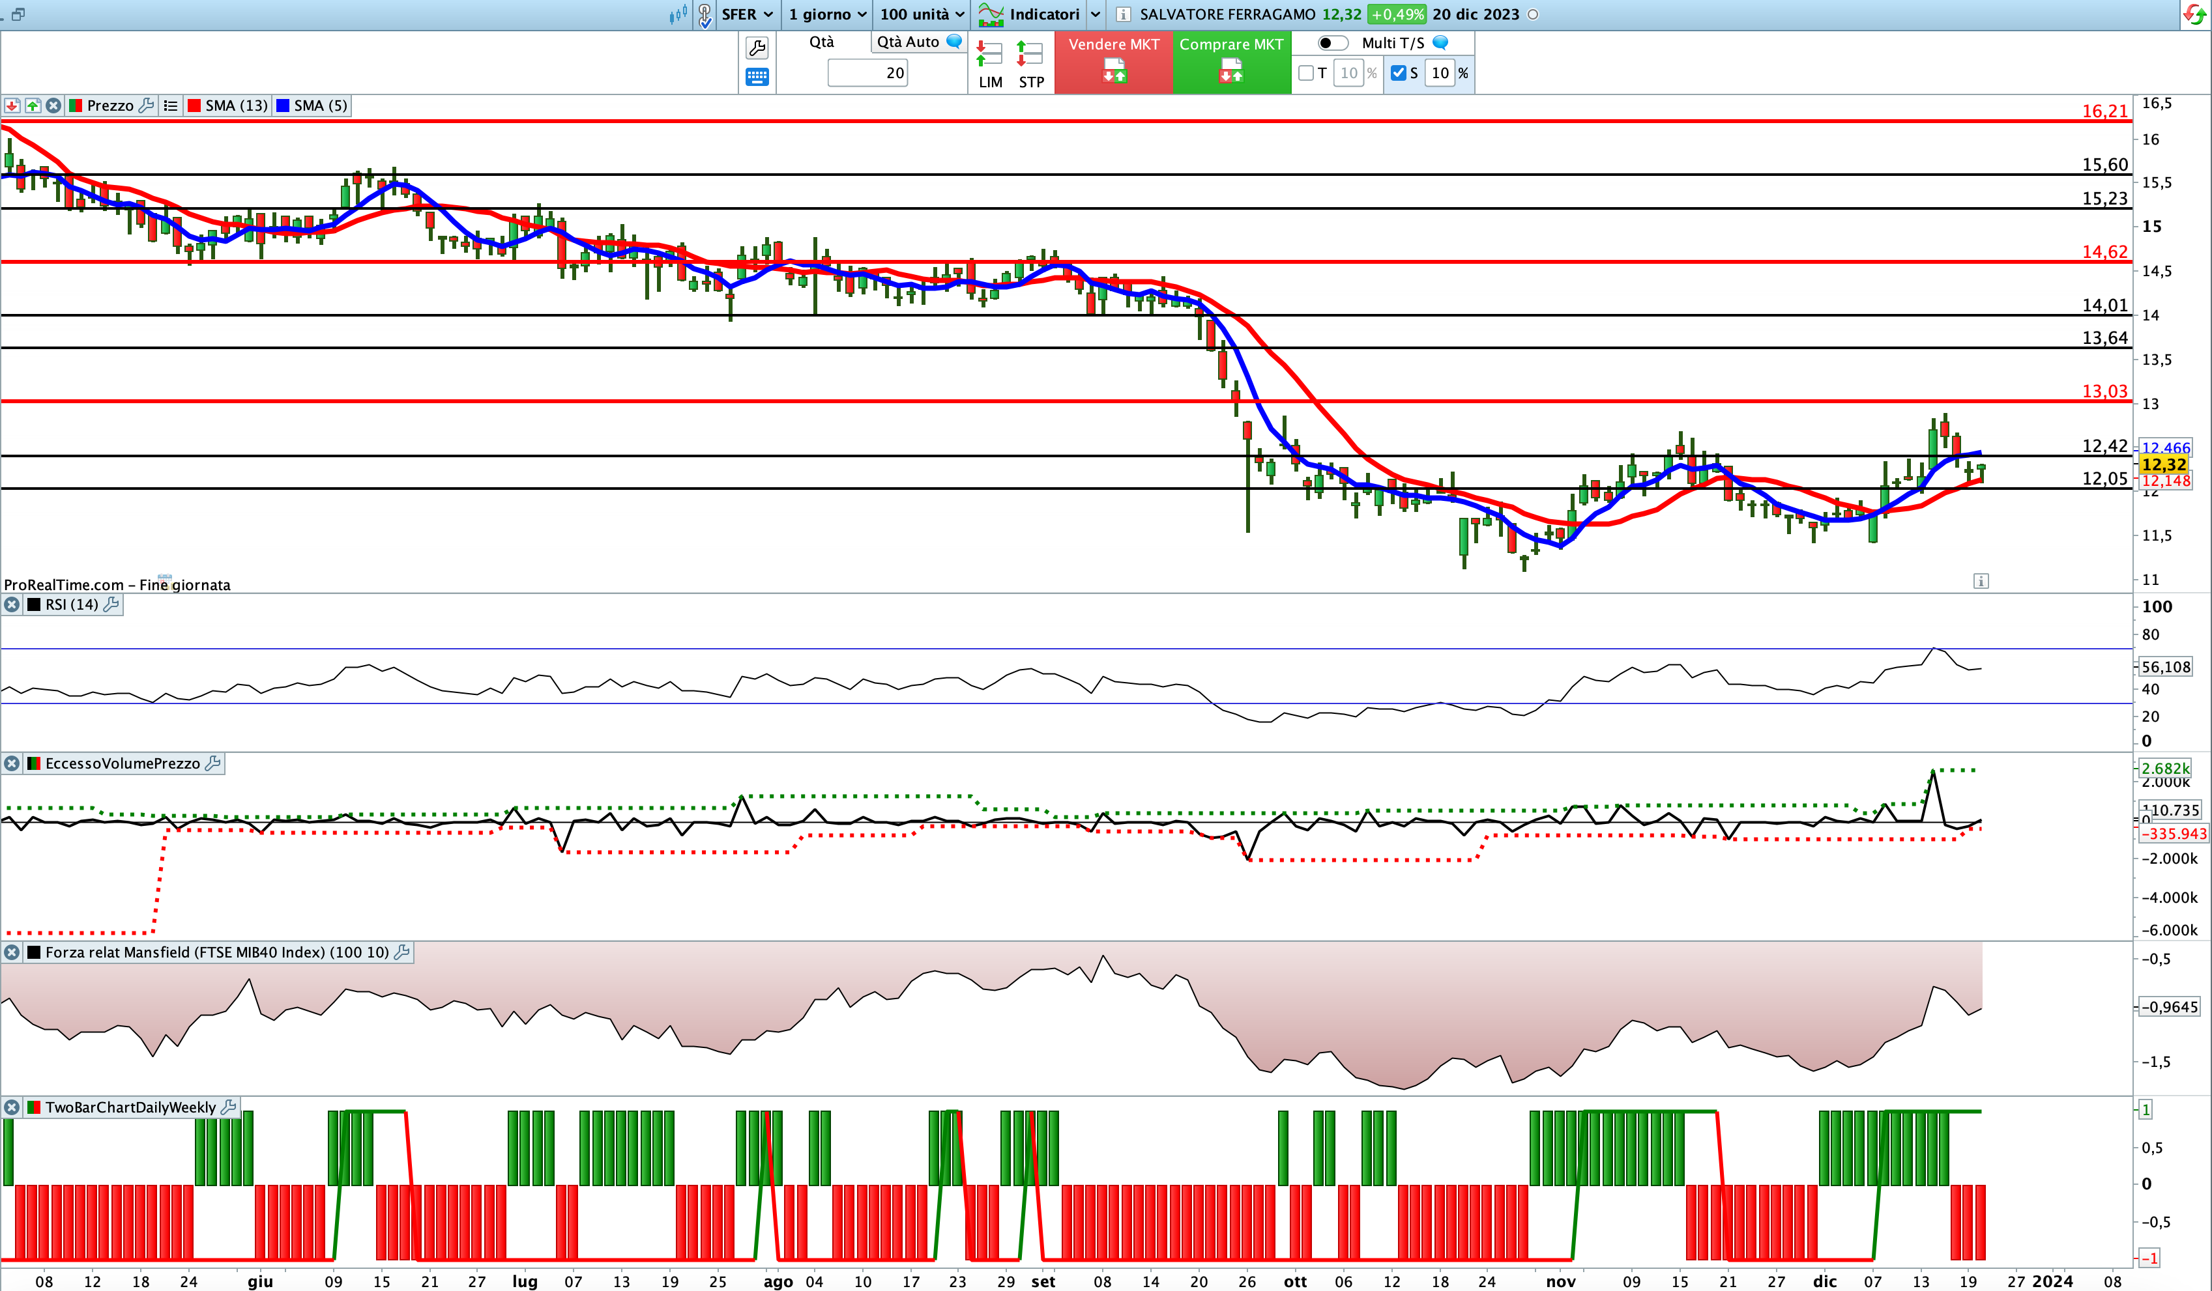2212x1291 pixels.
Task: Click the EccessoVolumePrezzo label
Action: point(123,764)
